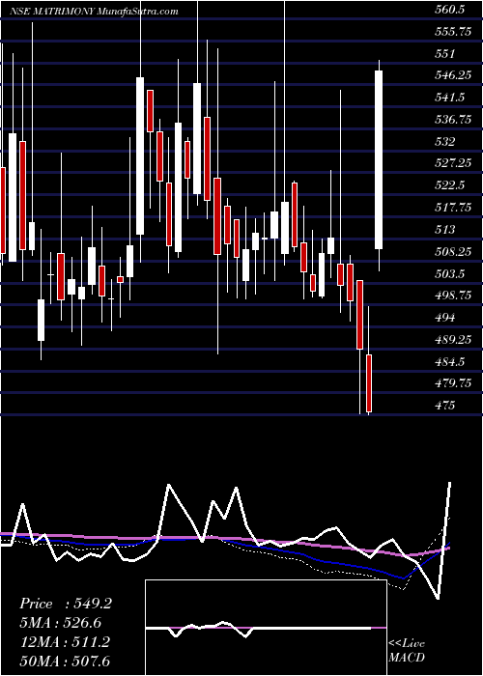Click the 536.75 price axis label
The width and height of the screenshot is (483, 676).
coord(453,120)
